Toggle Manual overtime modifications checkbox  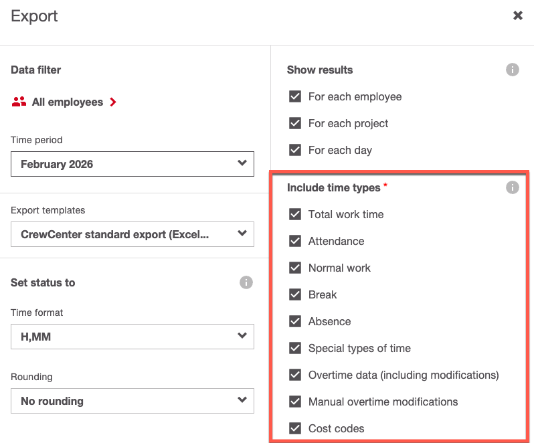point(295,402)
